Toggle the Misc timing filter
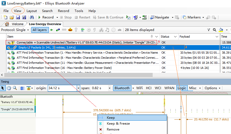 193,88
